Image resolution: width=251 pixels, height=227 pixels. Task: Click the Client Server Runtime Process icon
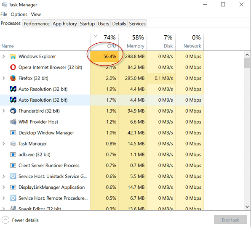[x=13, y=165]
